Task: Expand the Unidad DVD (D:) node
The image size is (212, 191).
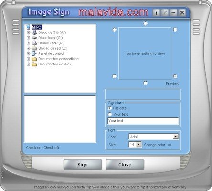Action: pyautogui.click(x=28, y=43)
